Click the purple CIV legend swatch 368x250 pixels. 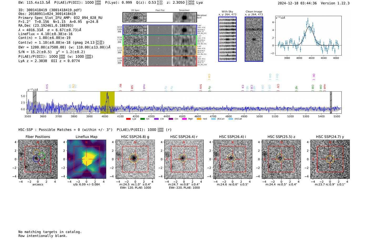pyautogui.click(x=156, y=119)
